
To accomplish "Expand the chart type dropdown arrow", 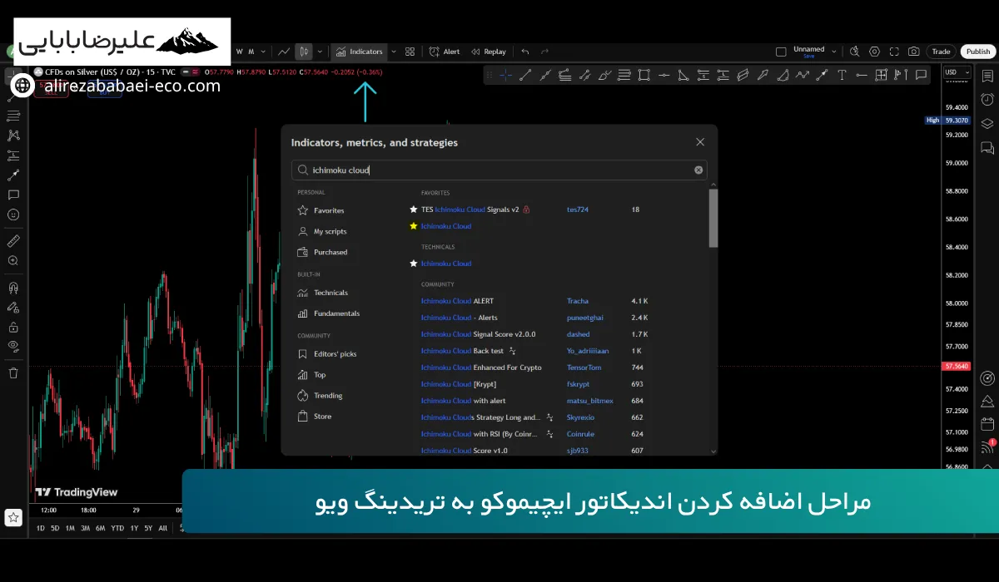I will coord(320,52).
